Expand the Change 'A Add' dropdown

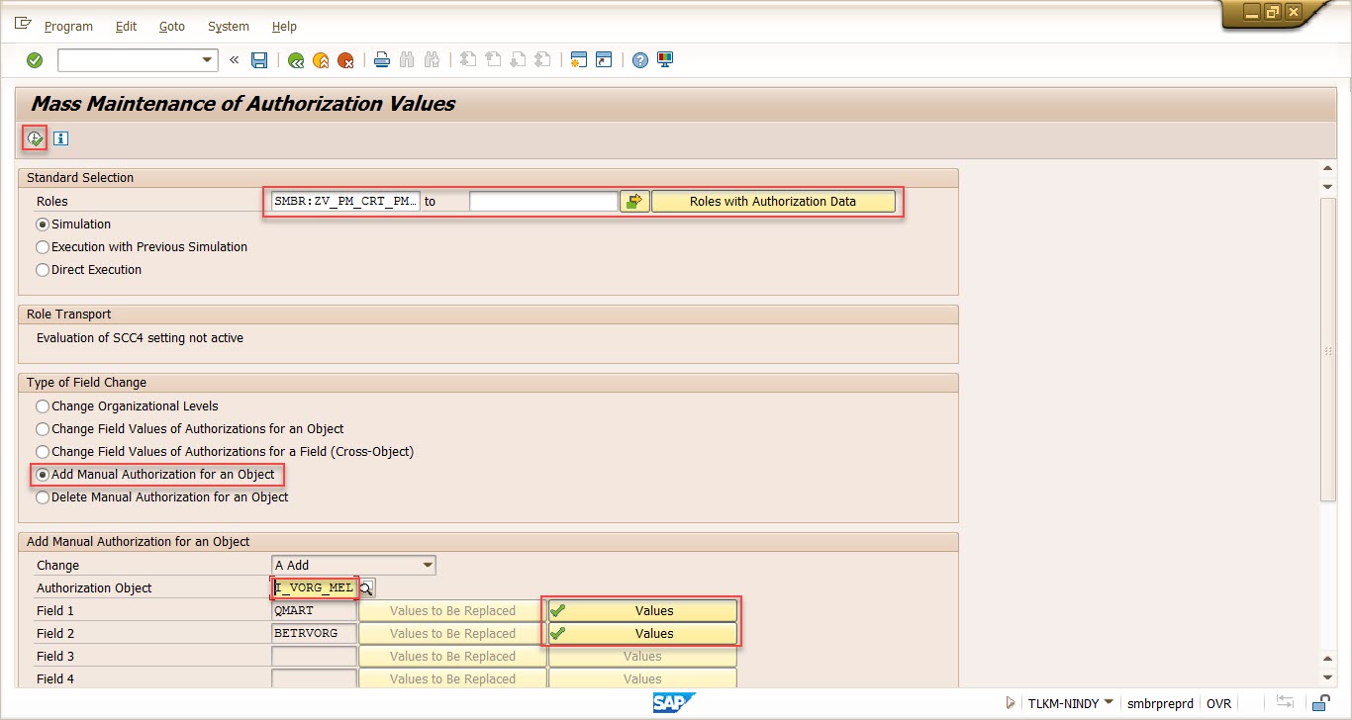pos(428,566)
